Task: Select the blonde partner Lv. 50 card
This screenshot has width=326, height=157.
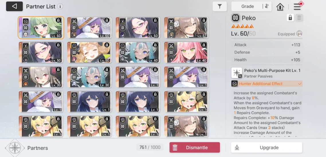Action: (89, 52)
